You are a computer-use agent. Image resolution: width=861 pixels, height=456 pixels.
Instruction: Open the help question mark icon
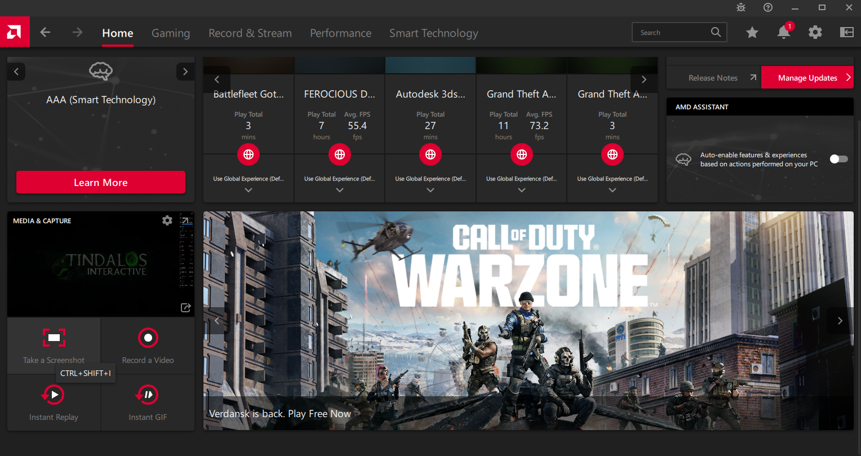[x=768, y=7]
